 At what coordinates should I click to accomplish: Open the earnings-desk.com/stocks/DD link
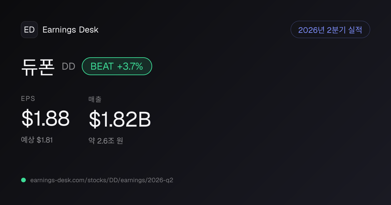102,180
